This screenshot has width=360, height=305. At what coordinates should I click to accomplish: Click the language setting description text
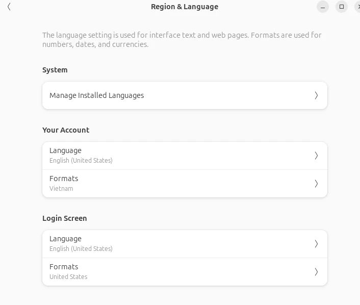(182, 40)
